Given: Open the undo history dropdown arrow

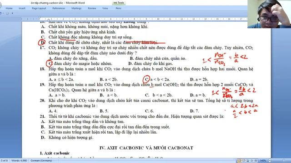Looking at the screenshot, I should pos(3,13).
